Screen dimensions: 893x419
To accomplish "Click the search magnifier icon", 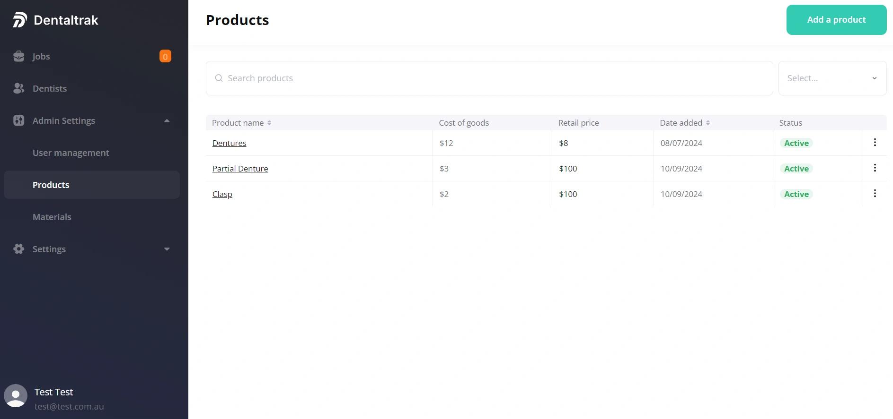I will 219,78.
